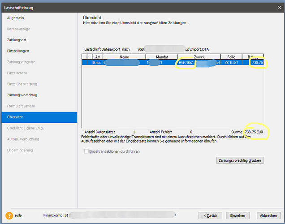This screenshot has height=224, width=285.
Task: Close the Lastschrifteinzug dialog
Action: [x=279, y=8]
